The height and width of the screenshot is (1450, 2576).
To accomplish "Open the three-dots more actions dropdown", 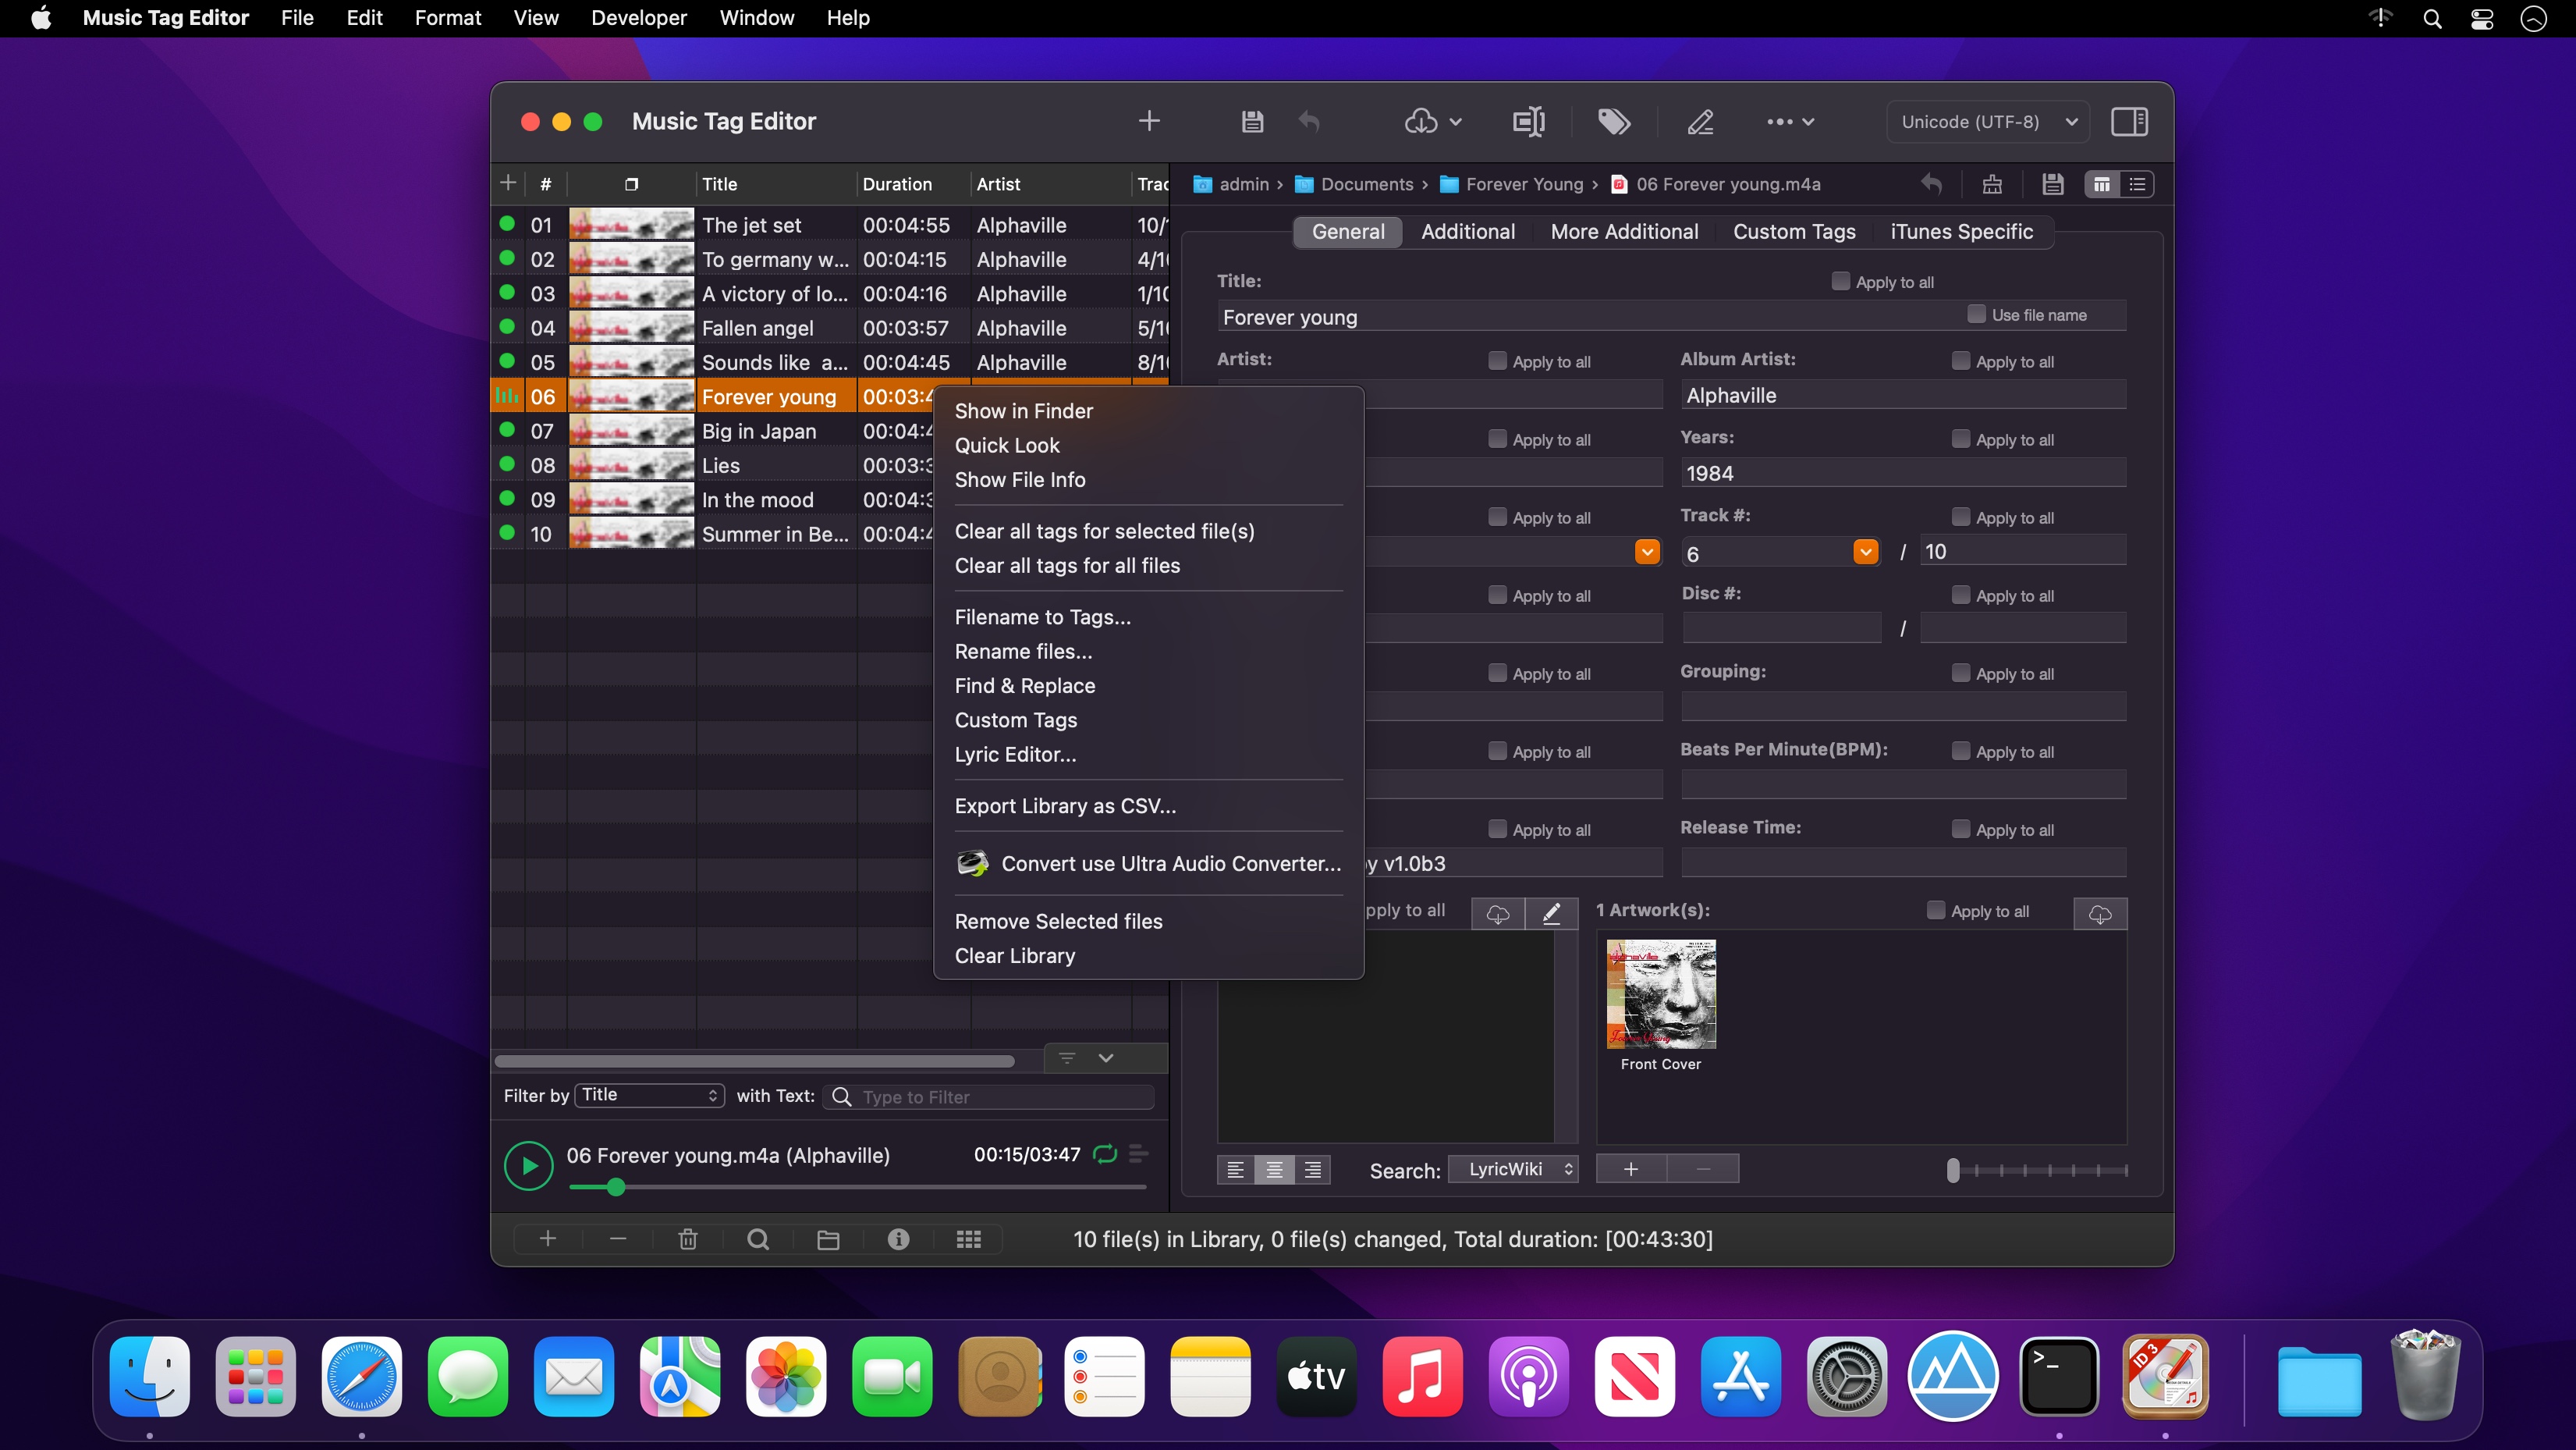I will (1790, 121).
